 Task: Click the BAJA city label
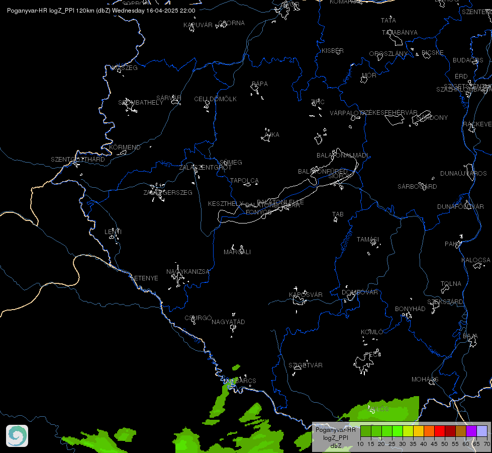(x=470, y=336)
